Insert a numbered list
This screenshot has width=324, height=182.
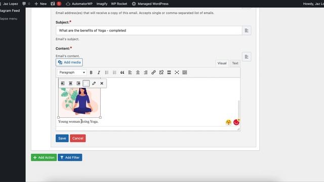[x=114, y=72]
